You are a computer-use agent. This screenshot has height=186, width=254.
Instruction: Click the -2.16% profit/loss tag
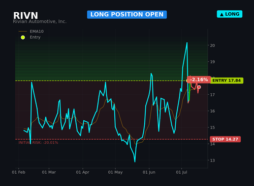click(x=199, y=79)
